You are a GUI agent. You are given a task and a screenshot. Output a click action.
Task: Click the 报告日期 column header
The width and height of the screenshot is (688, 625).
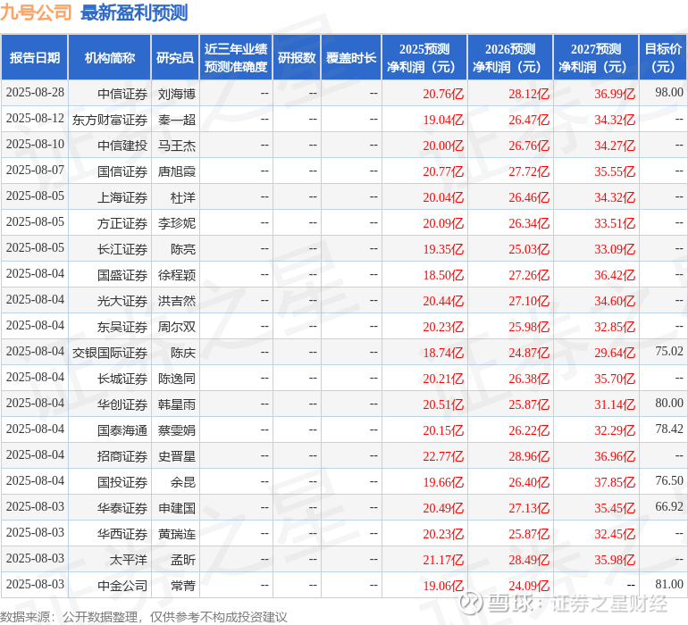pos(35,57)
